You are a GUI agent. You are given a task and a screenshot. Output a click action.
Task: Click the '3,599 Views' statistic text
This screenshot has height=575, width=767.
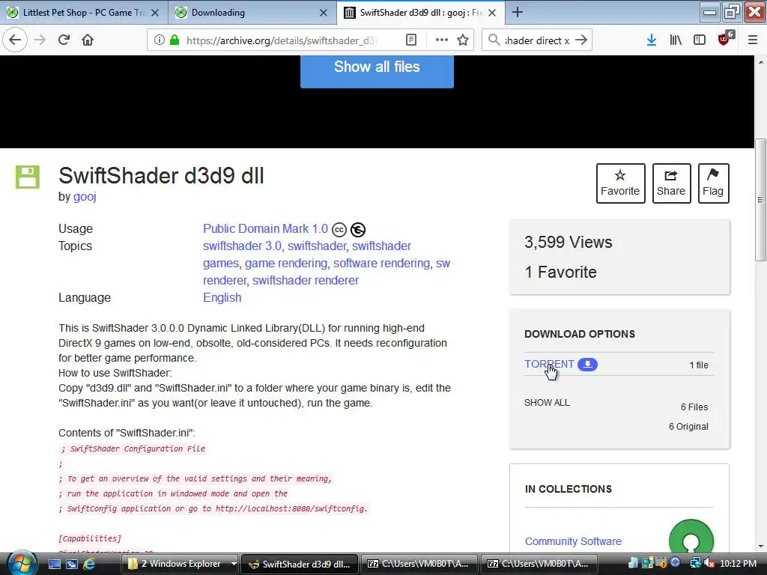[568, 242]
